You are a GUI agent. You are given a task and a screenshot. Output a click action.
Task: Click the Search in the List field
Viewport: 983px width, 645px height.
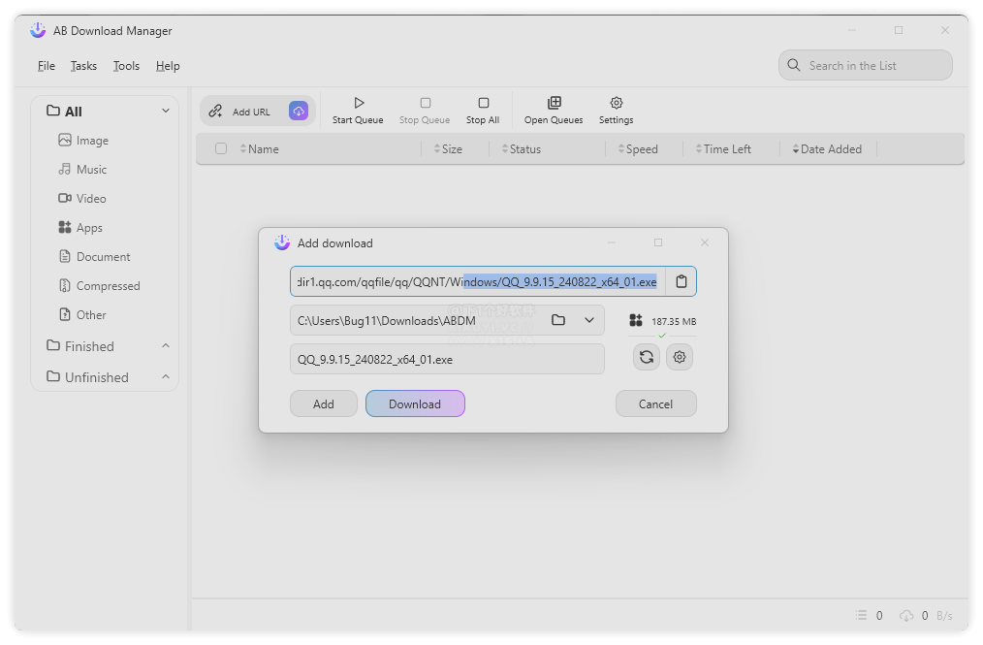point(864,65)
